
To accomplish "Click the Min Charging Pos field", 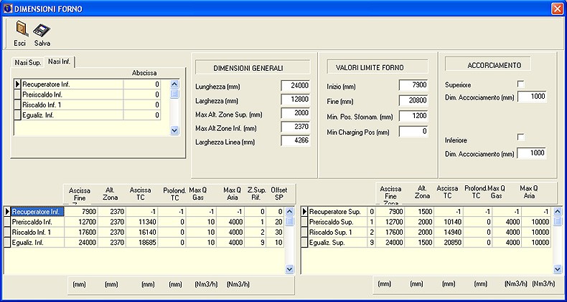I will click(x=413, y=132).
